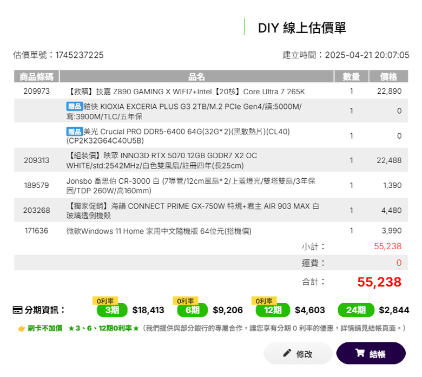
Task: Select the 3期 installment badge
Action: pos(112,310)
